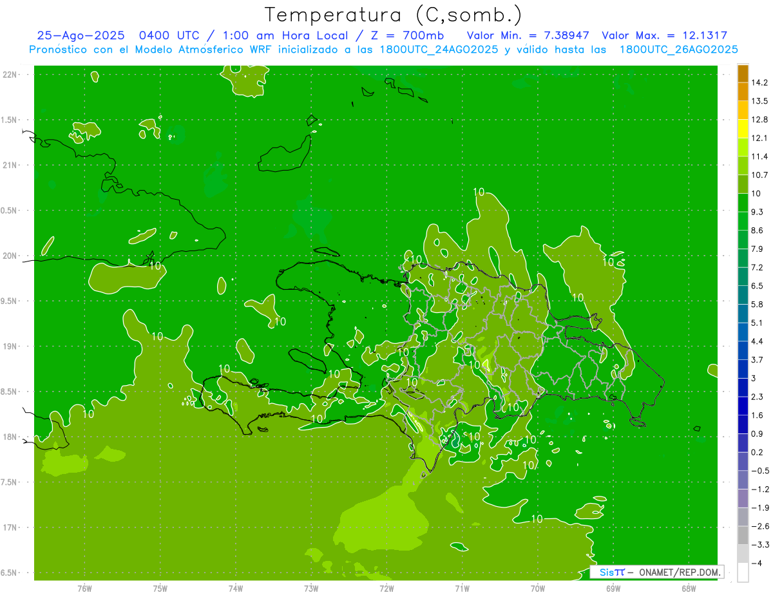The width and height of the screenshot is (773, 597).
Task: Click the 'Valor Min. = 7.38947' readout
Action: click(528, 35)
